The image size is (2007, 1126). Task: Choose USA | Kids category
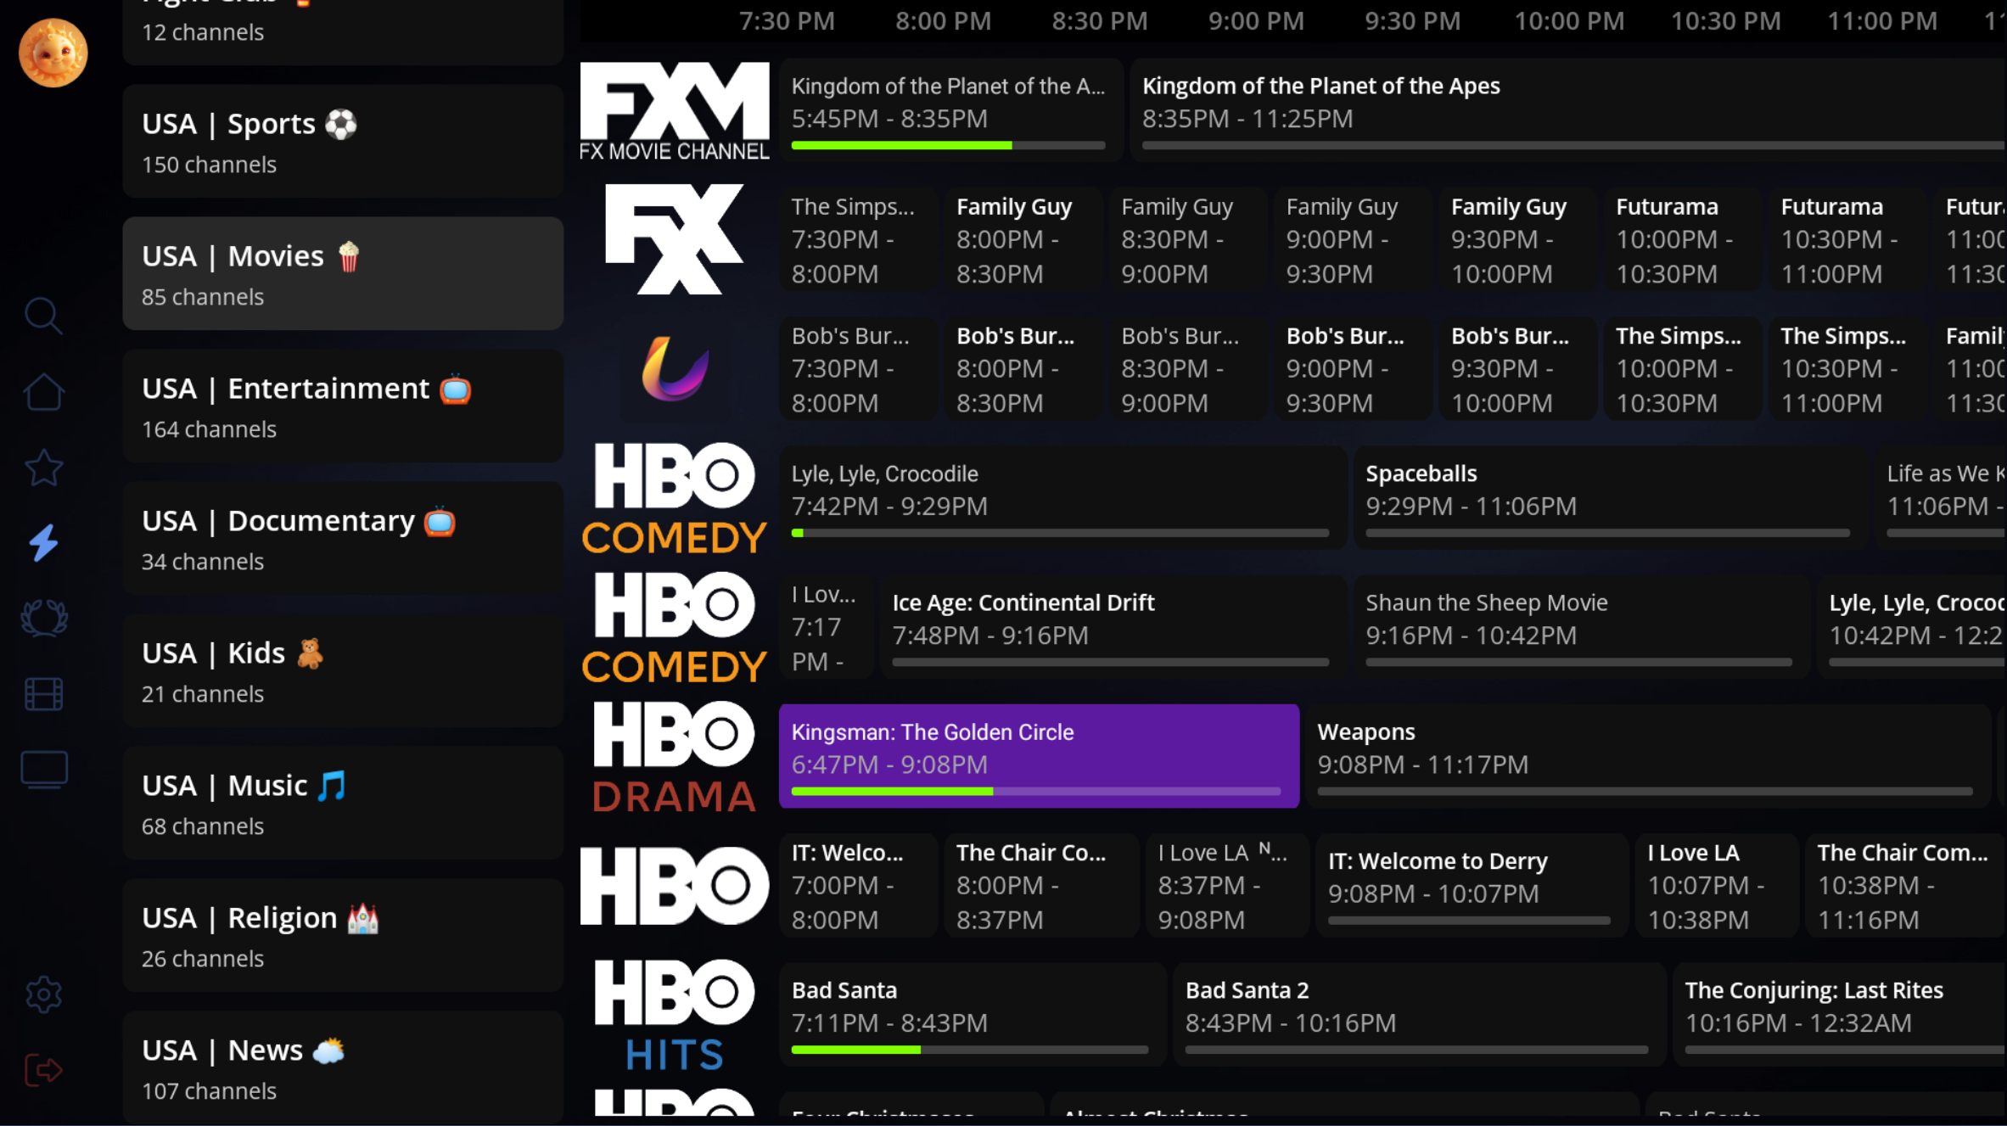343,671
